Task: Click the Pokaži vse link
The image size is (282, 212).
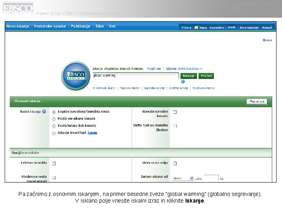Action: pos(154,69)
